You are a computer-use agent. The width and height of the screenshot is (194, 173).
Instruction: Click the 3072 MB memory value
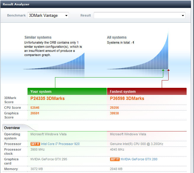tap(37, 169)
